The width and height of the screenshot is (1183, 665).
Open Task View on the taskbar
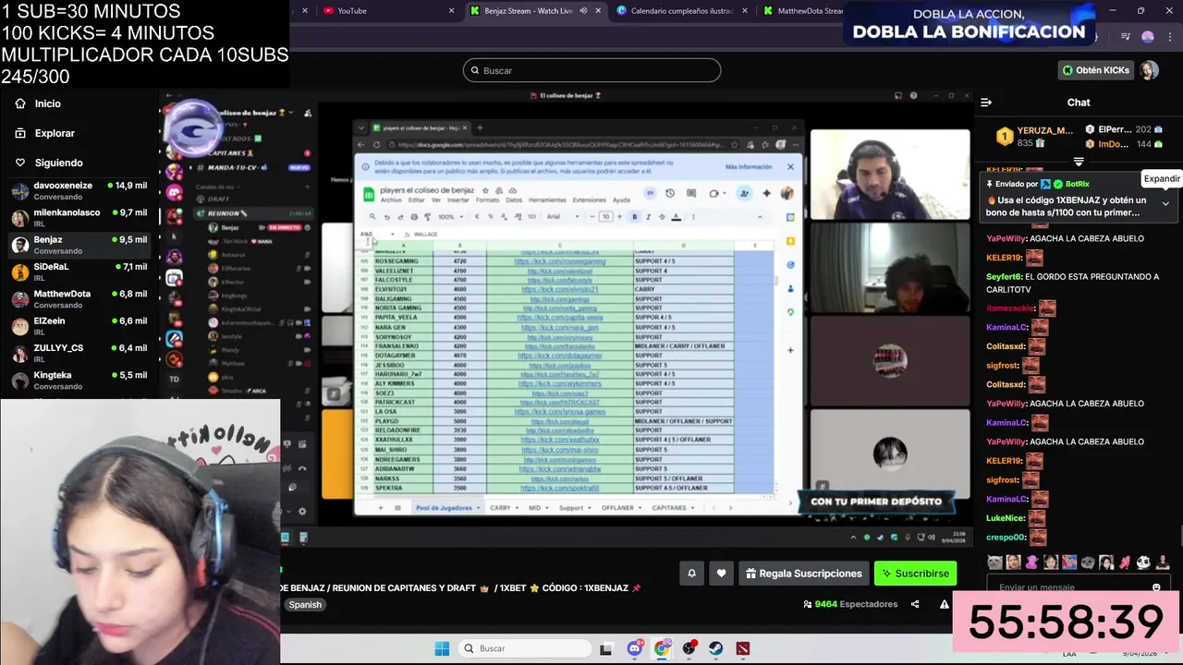pyautogui.click(x=605, y=648)
